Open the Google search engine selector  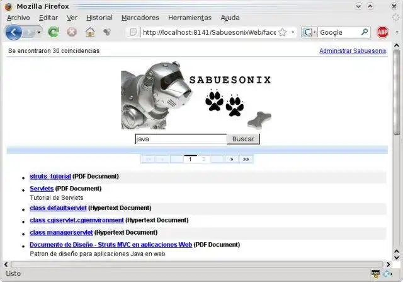click(309, 32)
